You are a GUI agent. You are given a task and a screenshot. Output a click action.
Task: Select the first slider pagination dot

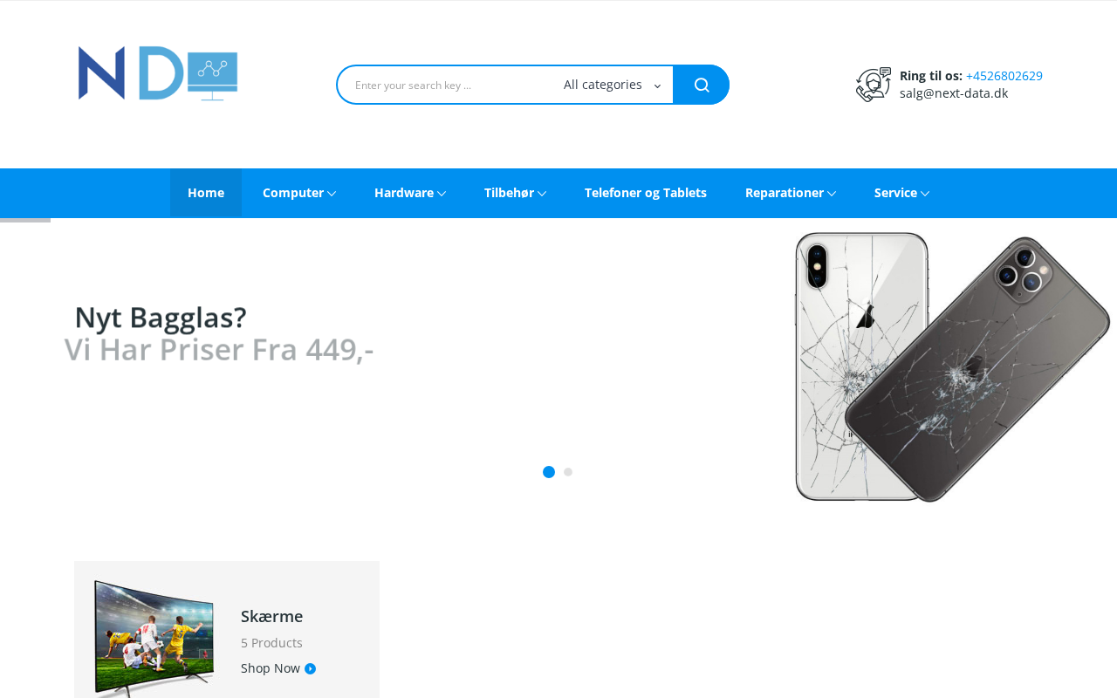(x=549, y=472)
